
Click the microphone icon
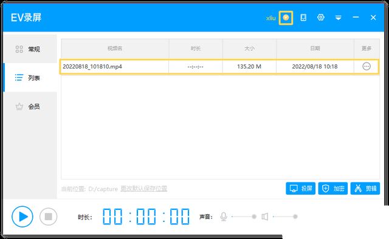(x=224, y=217)
